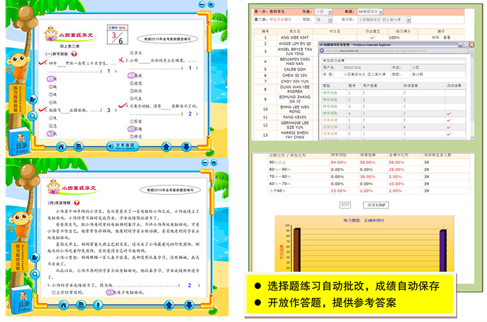Go to next page with top panel down arrow
The height and width of the screenshot is (322, 487).
pyautogui.click(x=187, y=147)
